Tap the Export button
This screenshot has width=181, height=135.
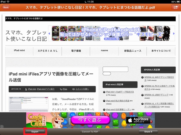tap(35, 132)
